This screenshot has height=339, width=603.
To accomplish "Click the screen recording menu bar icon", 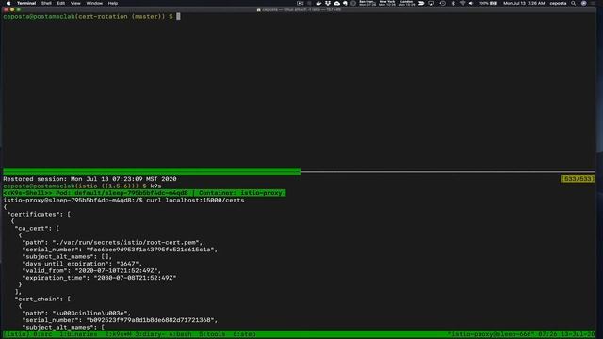I will [x=301, y=3].
